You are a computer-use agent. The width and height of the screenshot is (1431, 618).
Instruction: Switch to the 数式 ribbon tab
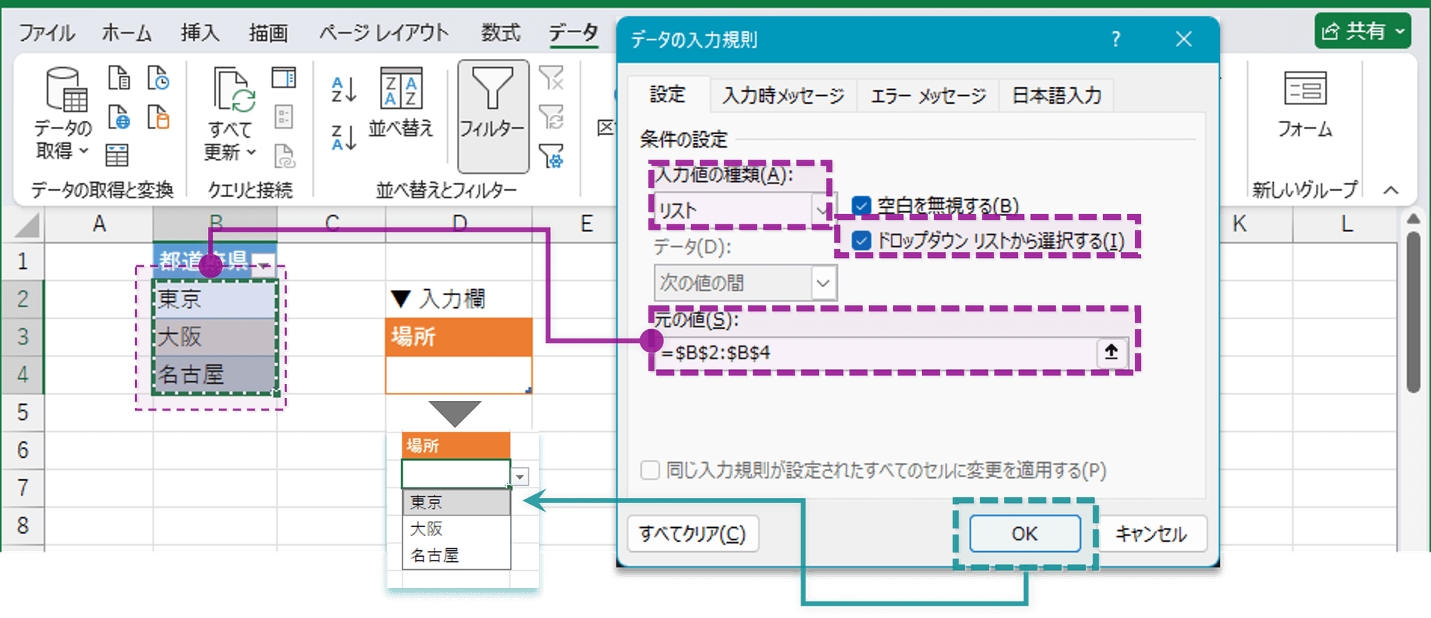coord(500,33)
